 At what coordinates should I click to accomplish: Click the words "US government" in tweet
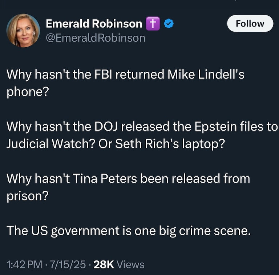[74, 231]
